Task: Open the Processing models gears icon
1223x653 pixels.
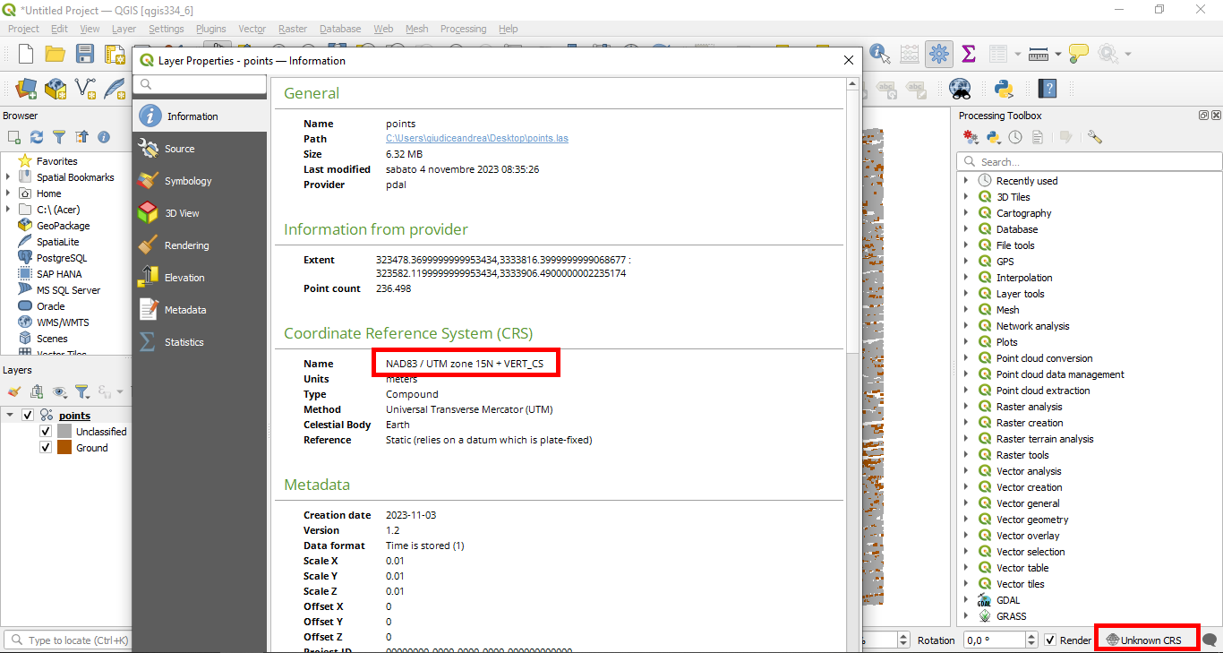Action: pos(971,137)
